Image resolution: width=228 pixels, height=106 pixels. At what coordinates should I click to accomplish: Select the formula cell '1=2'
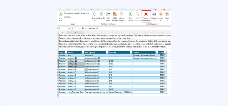click(x=120, y=72)
